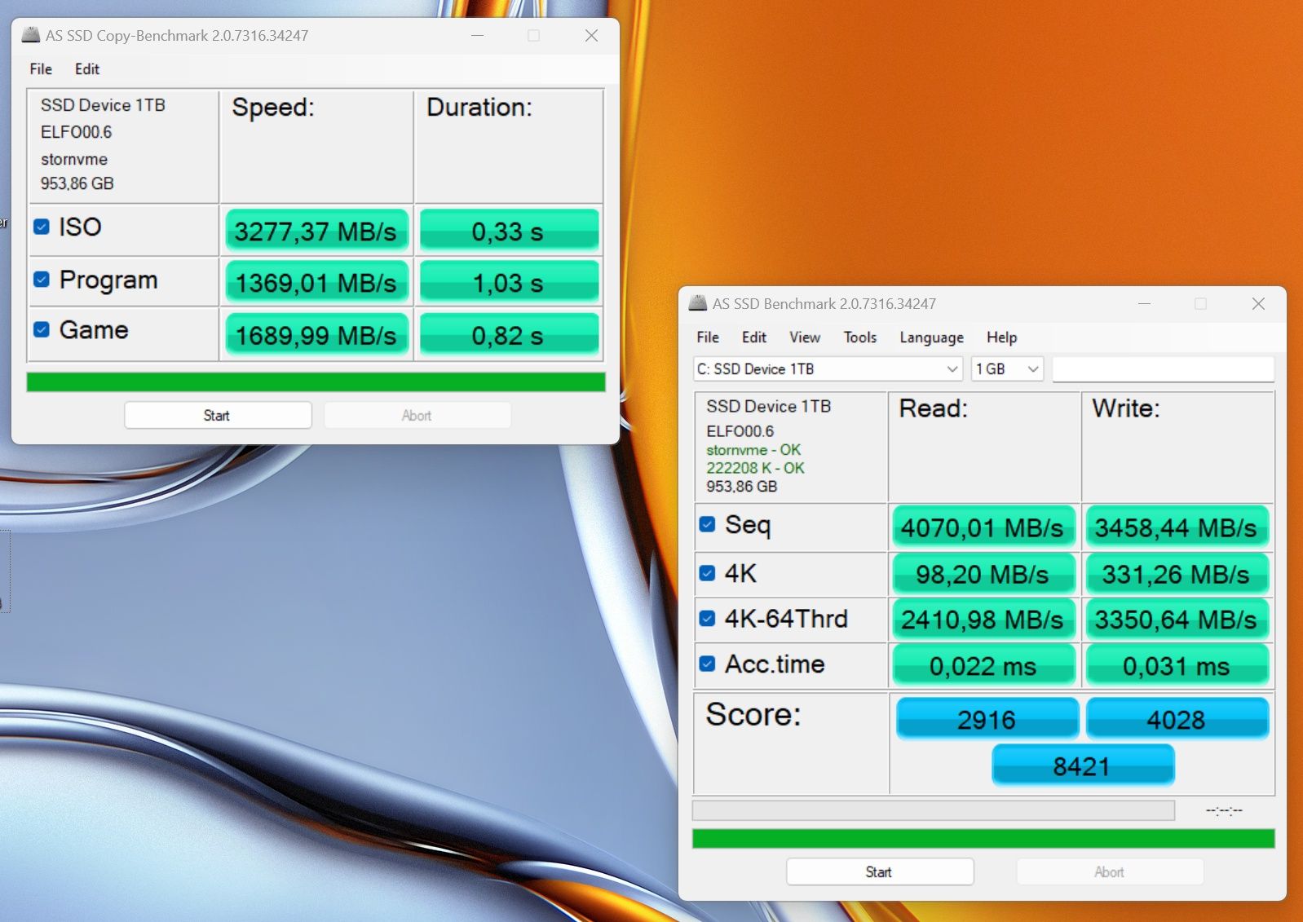Toggle the Acc.time test checkbox
Viewport: 1303px width, 922px height.
(708, 664)
